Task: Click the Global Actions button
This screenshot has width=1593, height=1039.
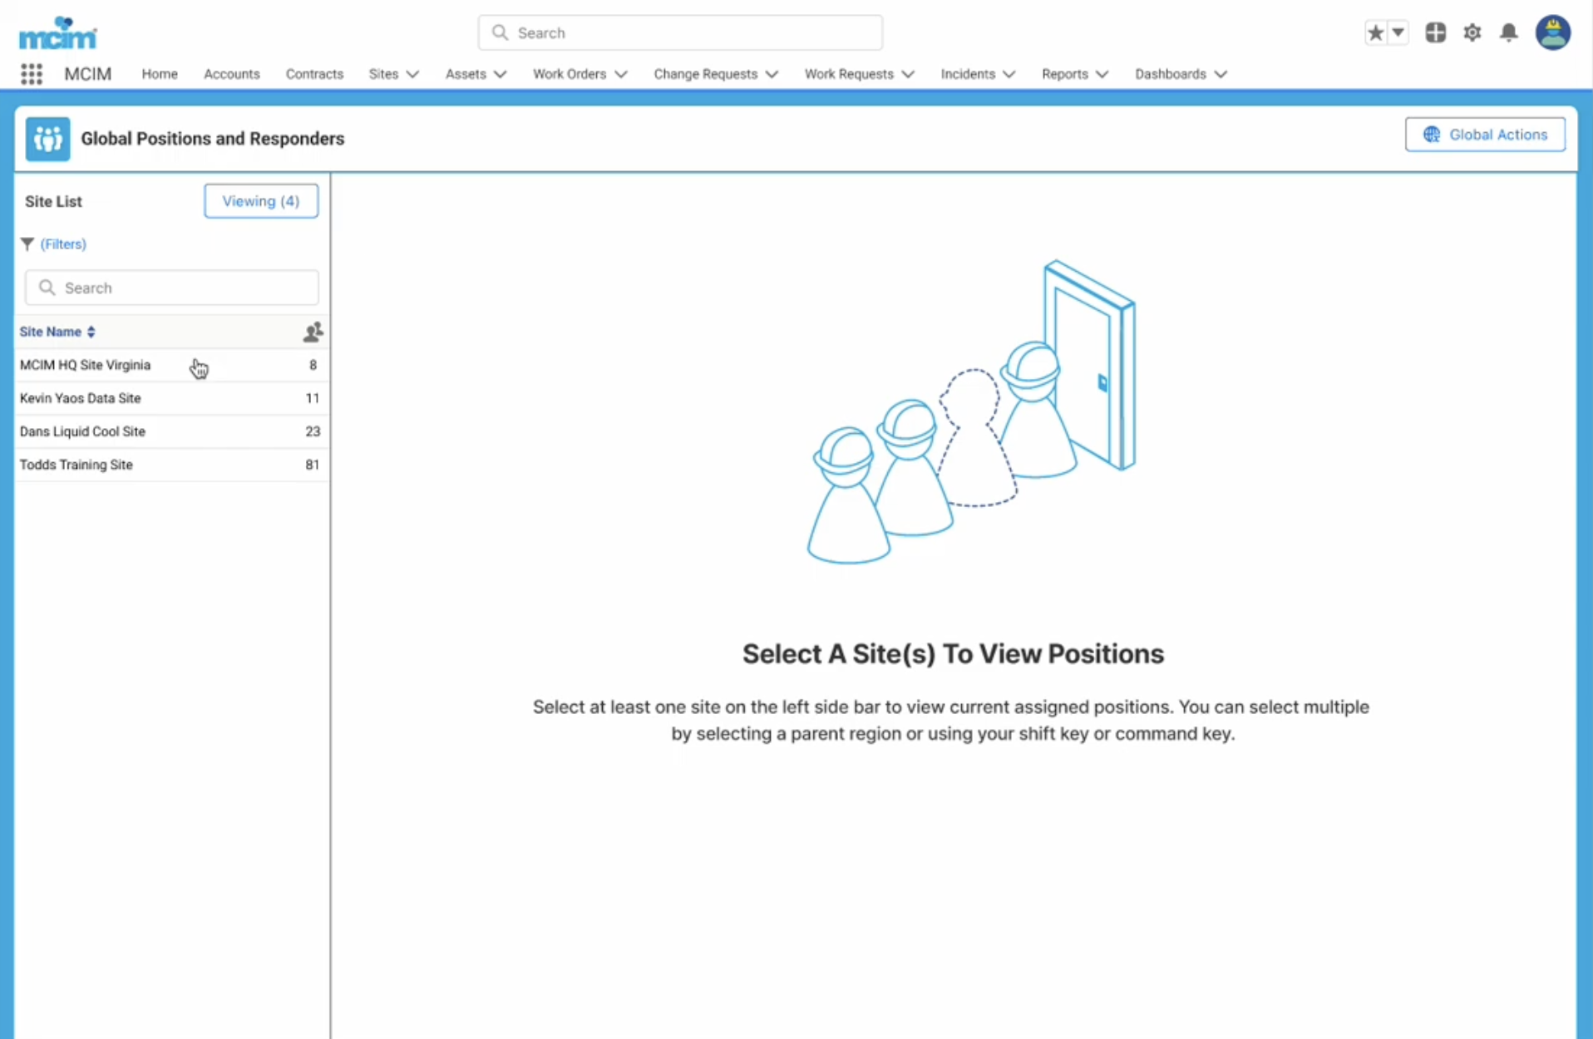Action: point(1485,135)
